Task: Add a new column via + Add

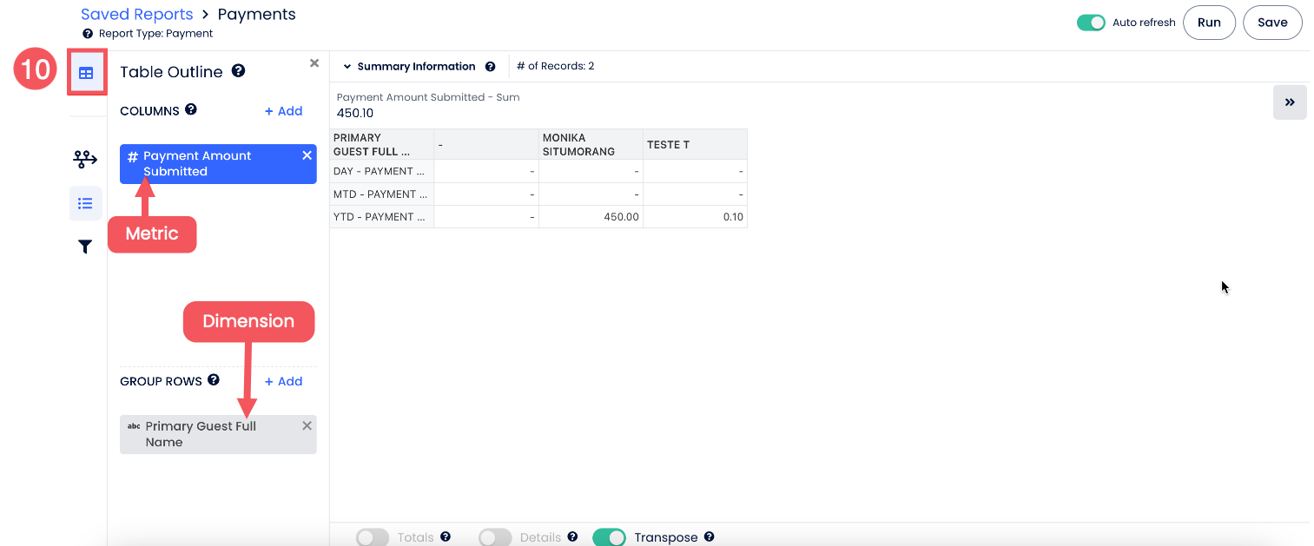Action: click(283, 111)
